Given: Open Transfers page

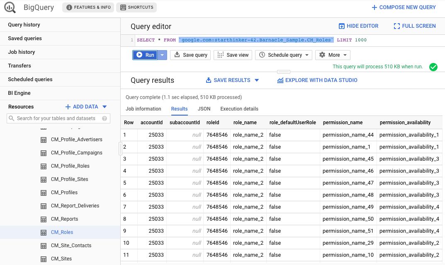Looking at the screenshot, I should pos(60,66).
